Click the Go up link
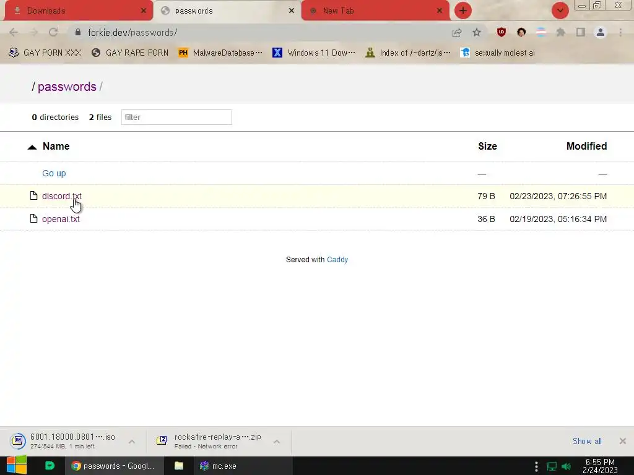This screenshot has width=634, height=475. tap(54, 173)
